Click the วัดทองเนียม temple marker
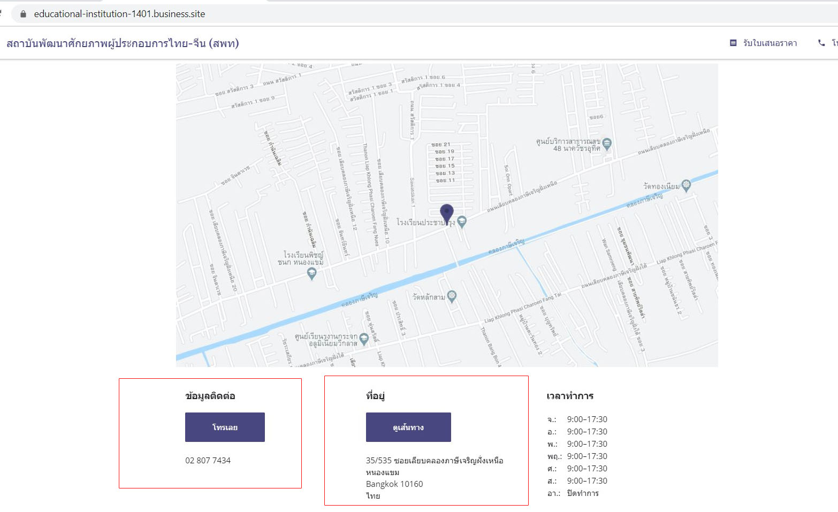 coord(686,186)
